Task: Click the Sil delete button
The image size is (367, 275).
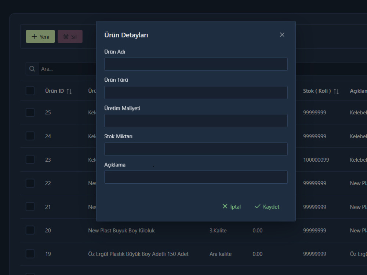Action: 70,36
